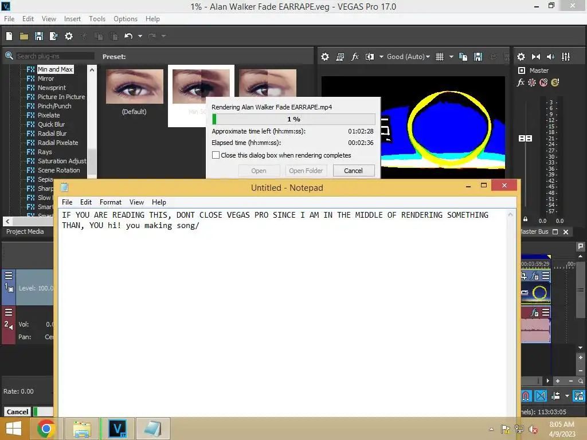Save preview snapshot to file

478,57
